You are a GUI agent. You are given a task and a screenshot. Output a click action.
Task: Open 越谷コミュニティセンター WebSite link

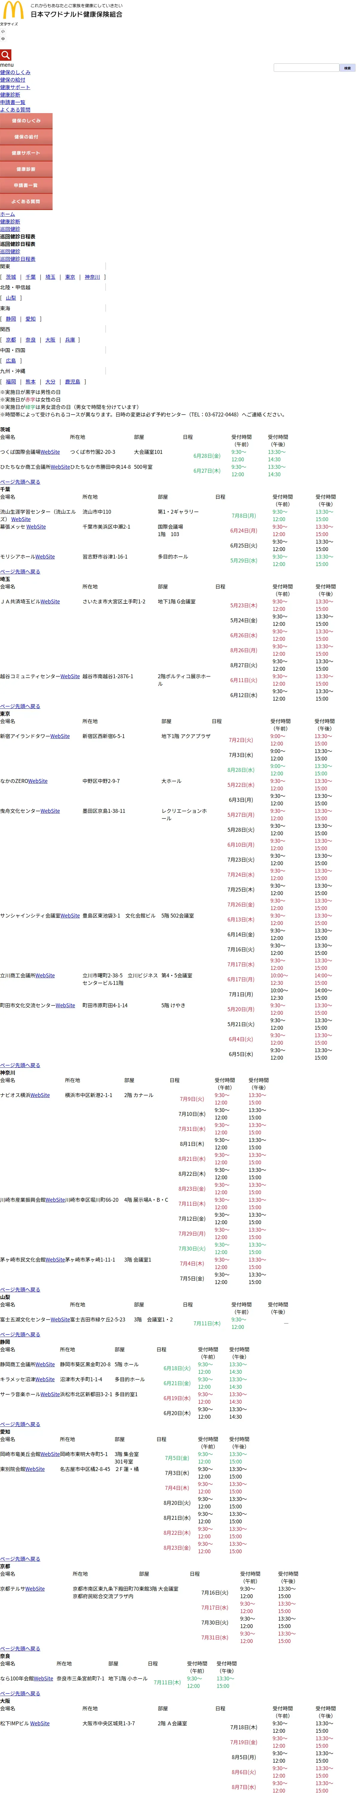(x=70, y=676)
